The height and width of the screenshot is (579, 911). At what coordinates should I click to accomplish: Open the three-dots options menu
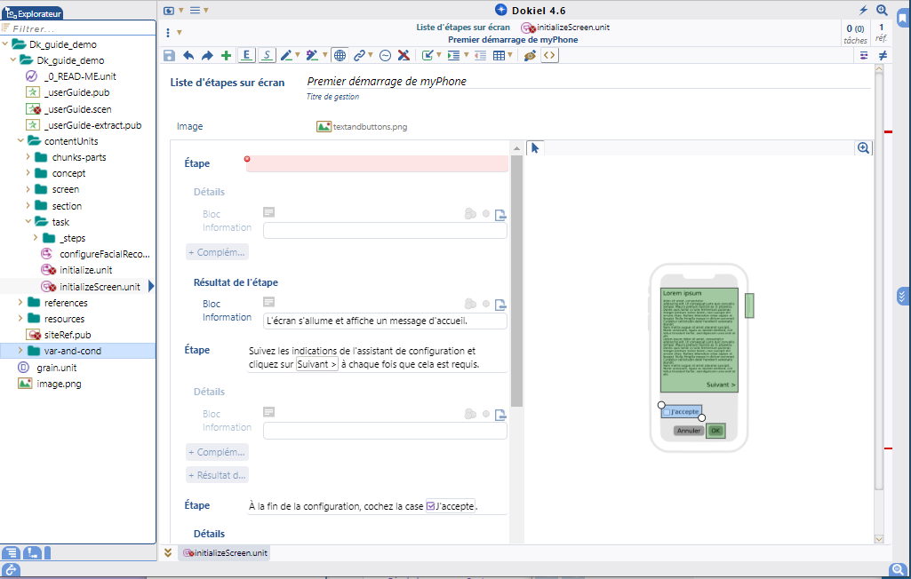(168, 33)
